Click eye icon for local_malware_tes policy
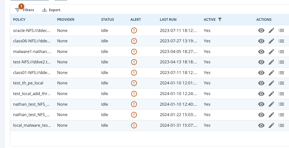 click(261, 125)
